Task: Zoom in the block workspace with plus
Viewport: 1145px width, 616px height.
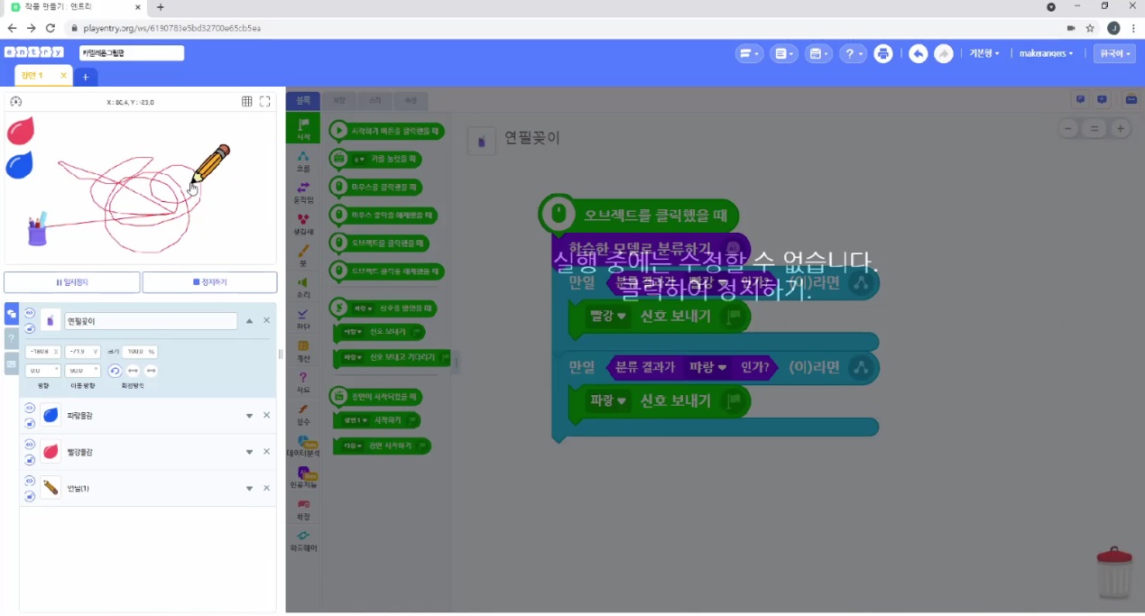Action: 1120,129
